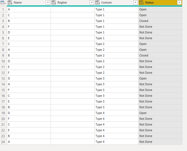Image resolution: width=187 pixels, height=151 pixels.
Task: Click Name cell 'D' in row 5
Action: coord(29,32)
